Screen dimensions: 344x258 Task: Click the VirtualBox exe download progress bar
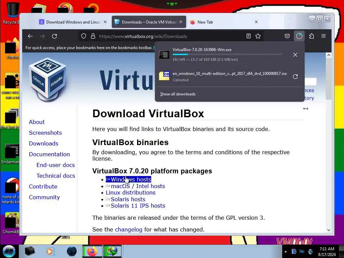pyautogui.click(x=227, y=54)
